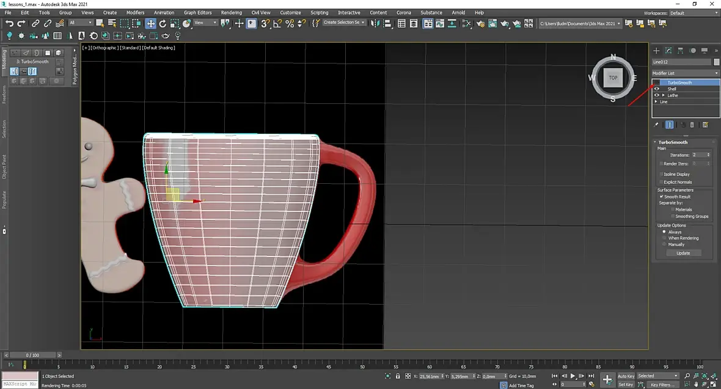Toggle visibility eye of Shell modifier
The image size is (721, 389).
click(x=657, y=89)
